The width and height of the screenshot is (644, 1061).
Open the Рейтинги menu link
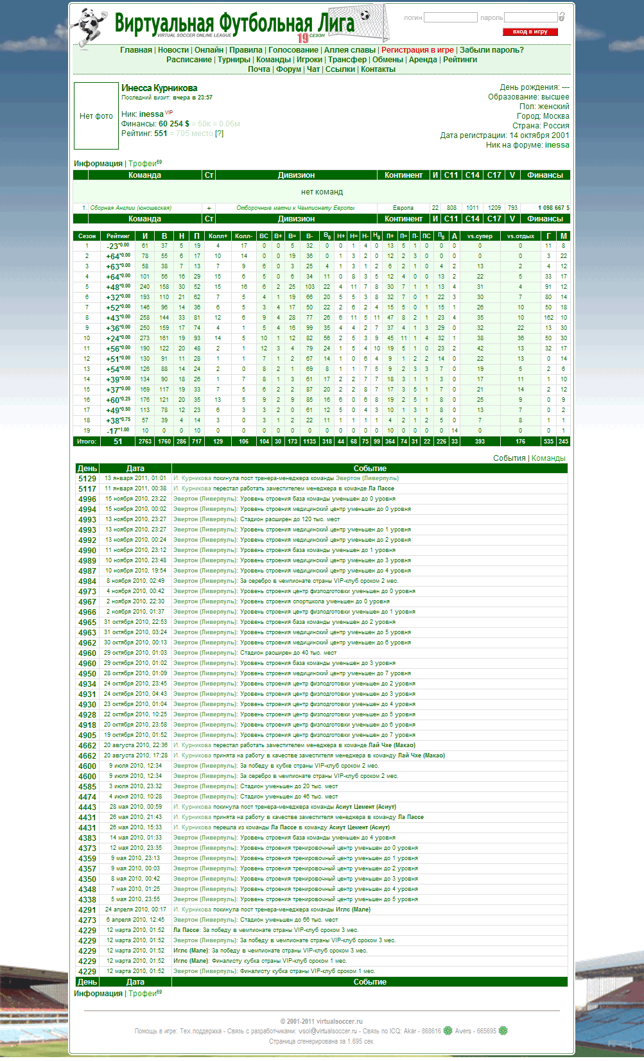[460, 60]
